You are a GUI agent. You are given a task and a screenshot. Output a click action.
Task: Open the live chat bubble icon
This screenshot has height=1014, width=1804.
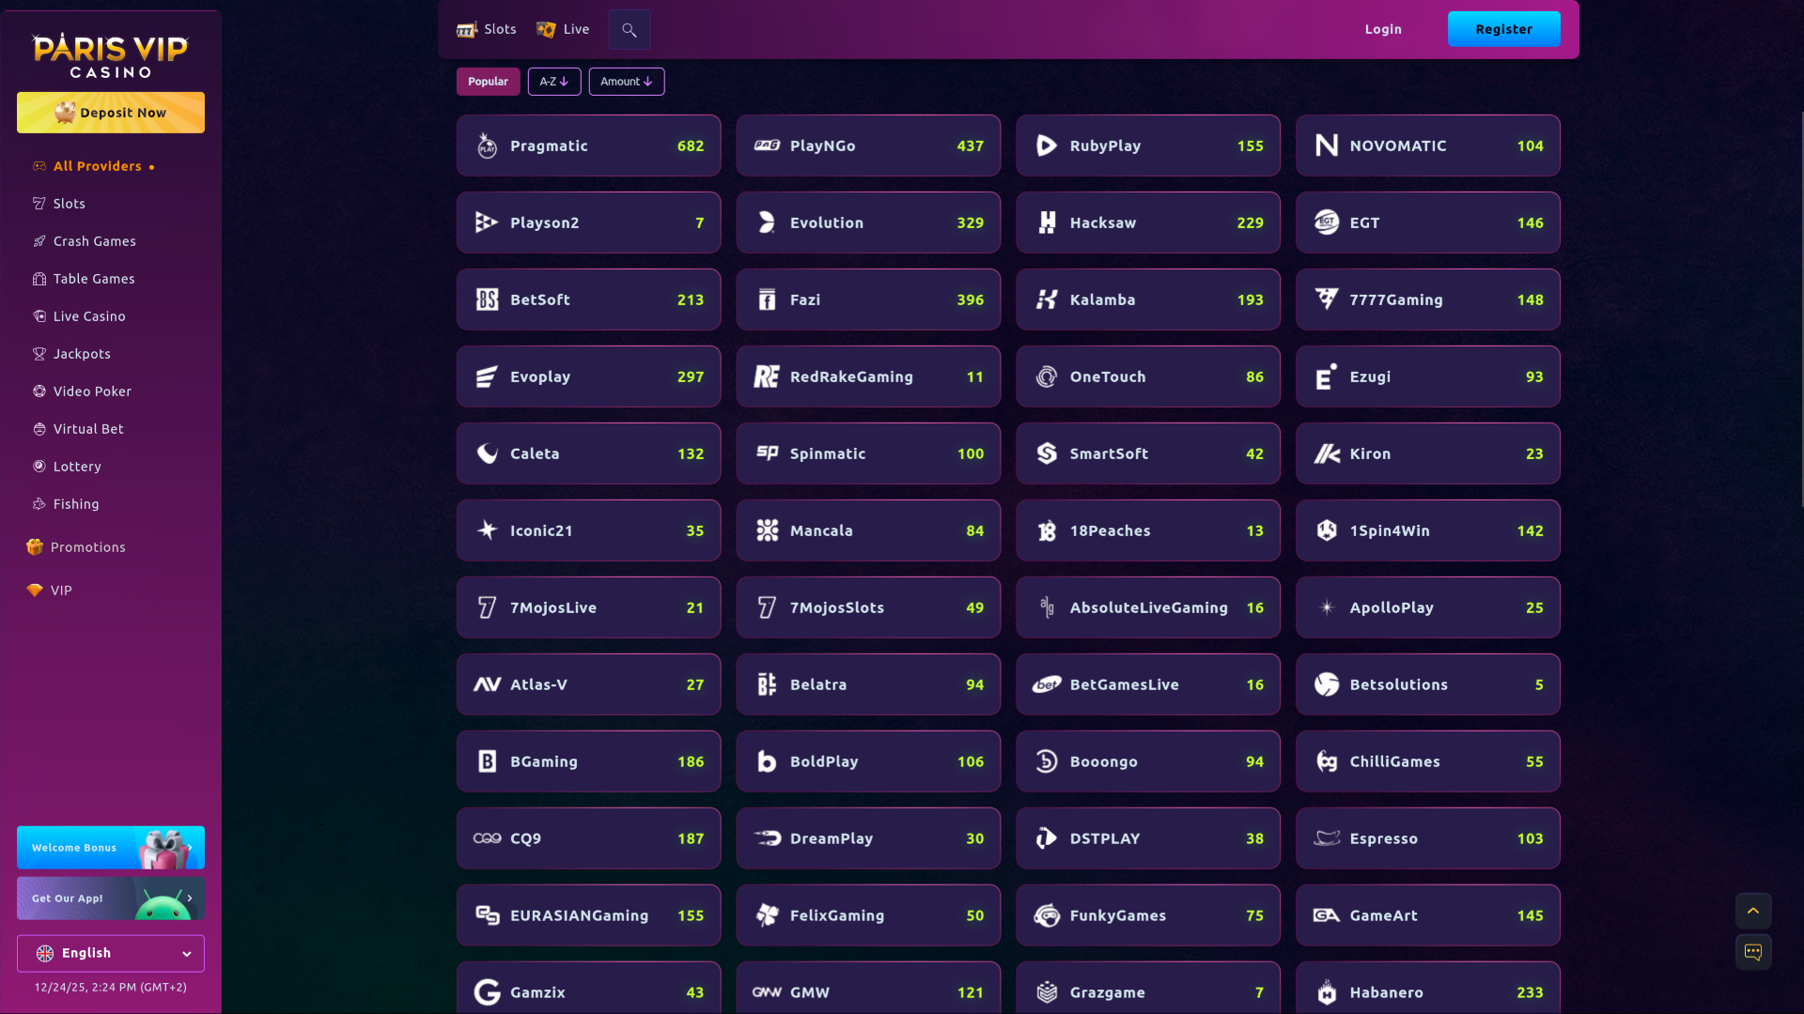pyautogui.click(x=1753, y=952)
